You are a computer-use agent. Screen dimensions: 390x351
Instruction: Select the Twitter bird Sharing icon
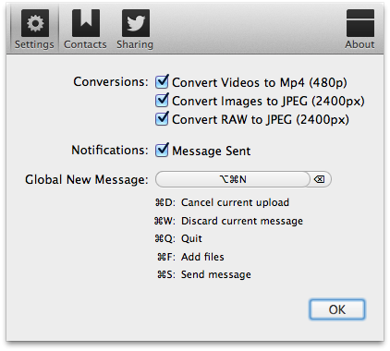[x=136, y=23]
